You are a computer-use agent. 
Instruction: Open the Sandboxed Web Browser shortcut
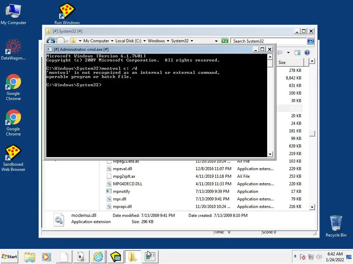pyautogui.click(x=13, y=158)
